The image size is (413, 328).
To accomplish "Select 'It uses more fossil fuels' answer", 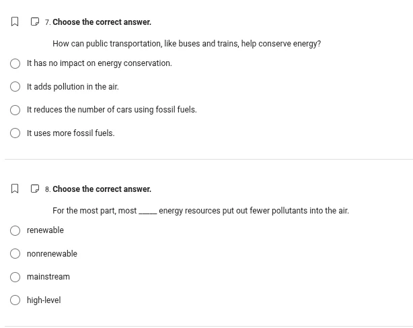I will click(x=15, y=133).
